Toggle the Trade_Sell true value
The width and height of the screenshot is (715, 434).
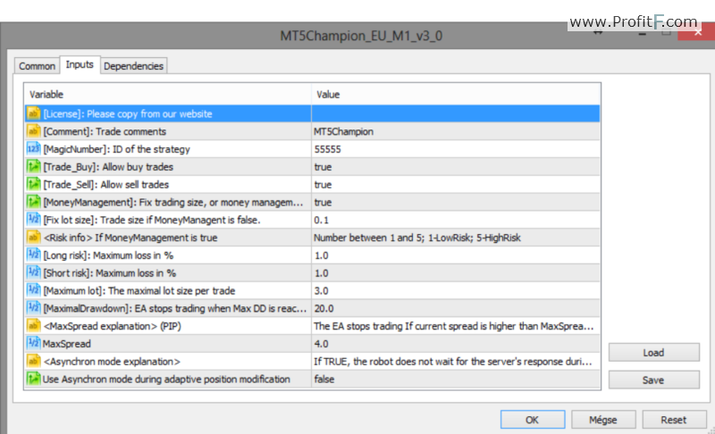pyautogui.click(x=456, y=185)
